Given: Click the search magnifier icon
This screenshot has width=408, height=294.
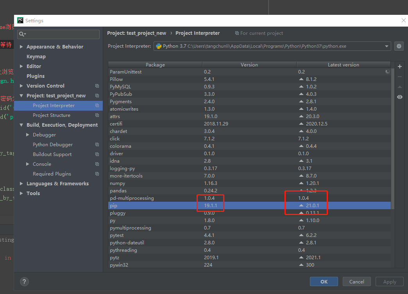Looking at the screenshot, I should [x=22, y=34].
